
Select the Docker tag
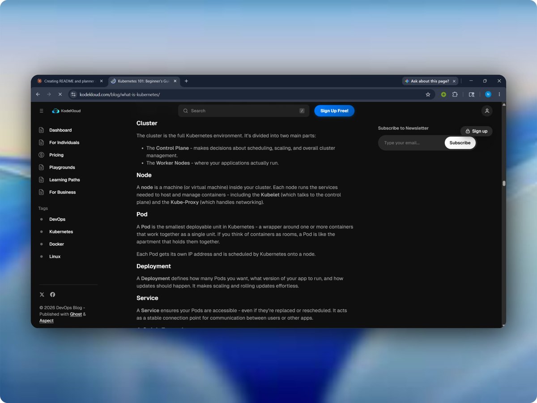point(57,244)
